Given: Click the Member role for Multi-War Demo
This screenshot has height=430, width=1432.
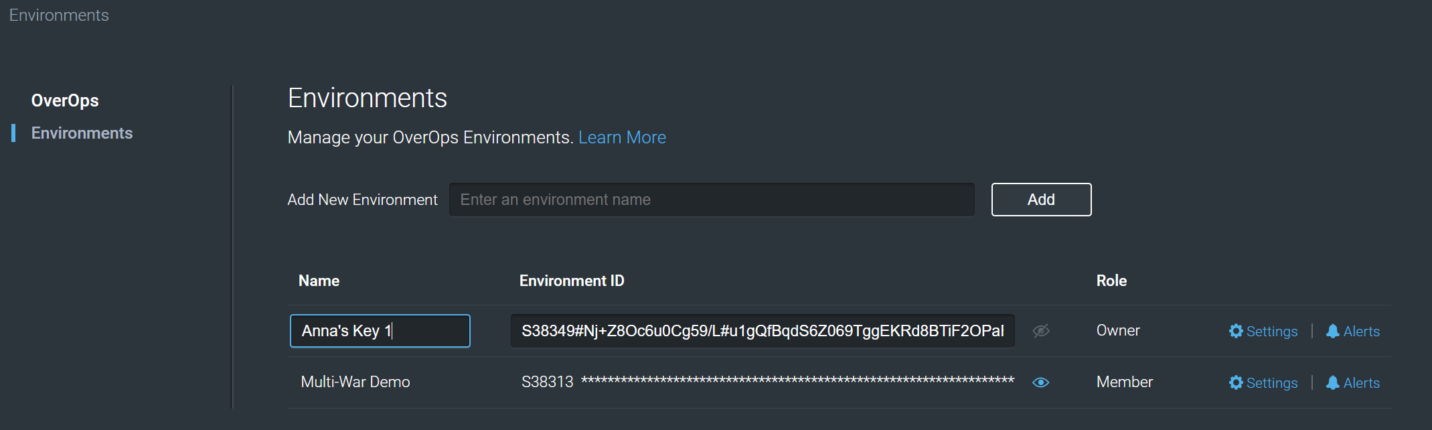Looking at the screenshot, I should click(x=1125, y=382).
